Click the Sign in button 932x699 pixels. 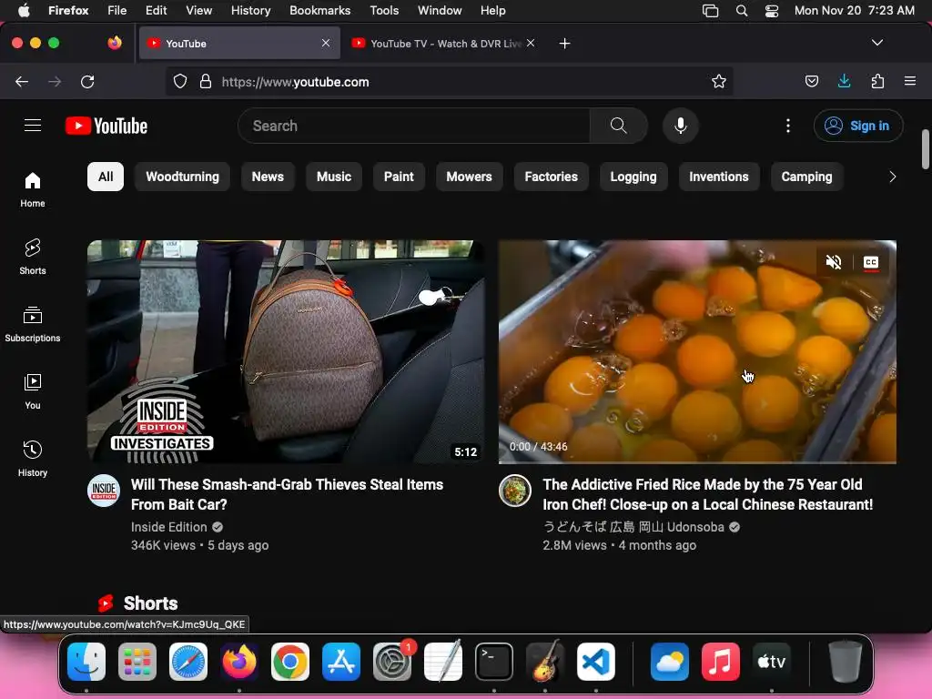click(x=858, y=126)
